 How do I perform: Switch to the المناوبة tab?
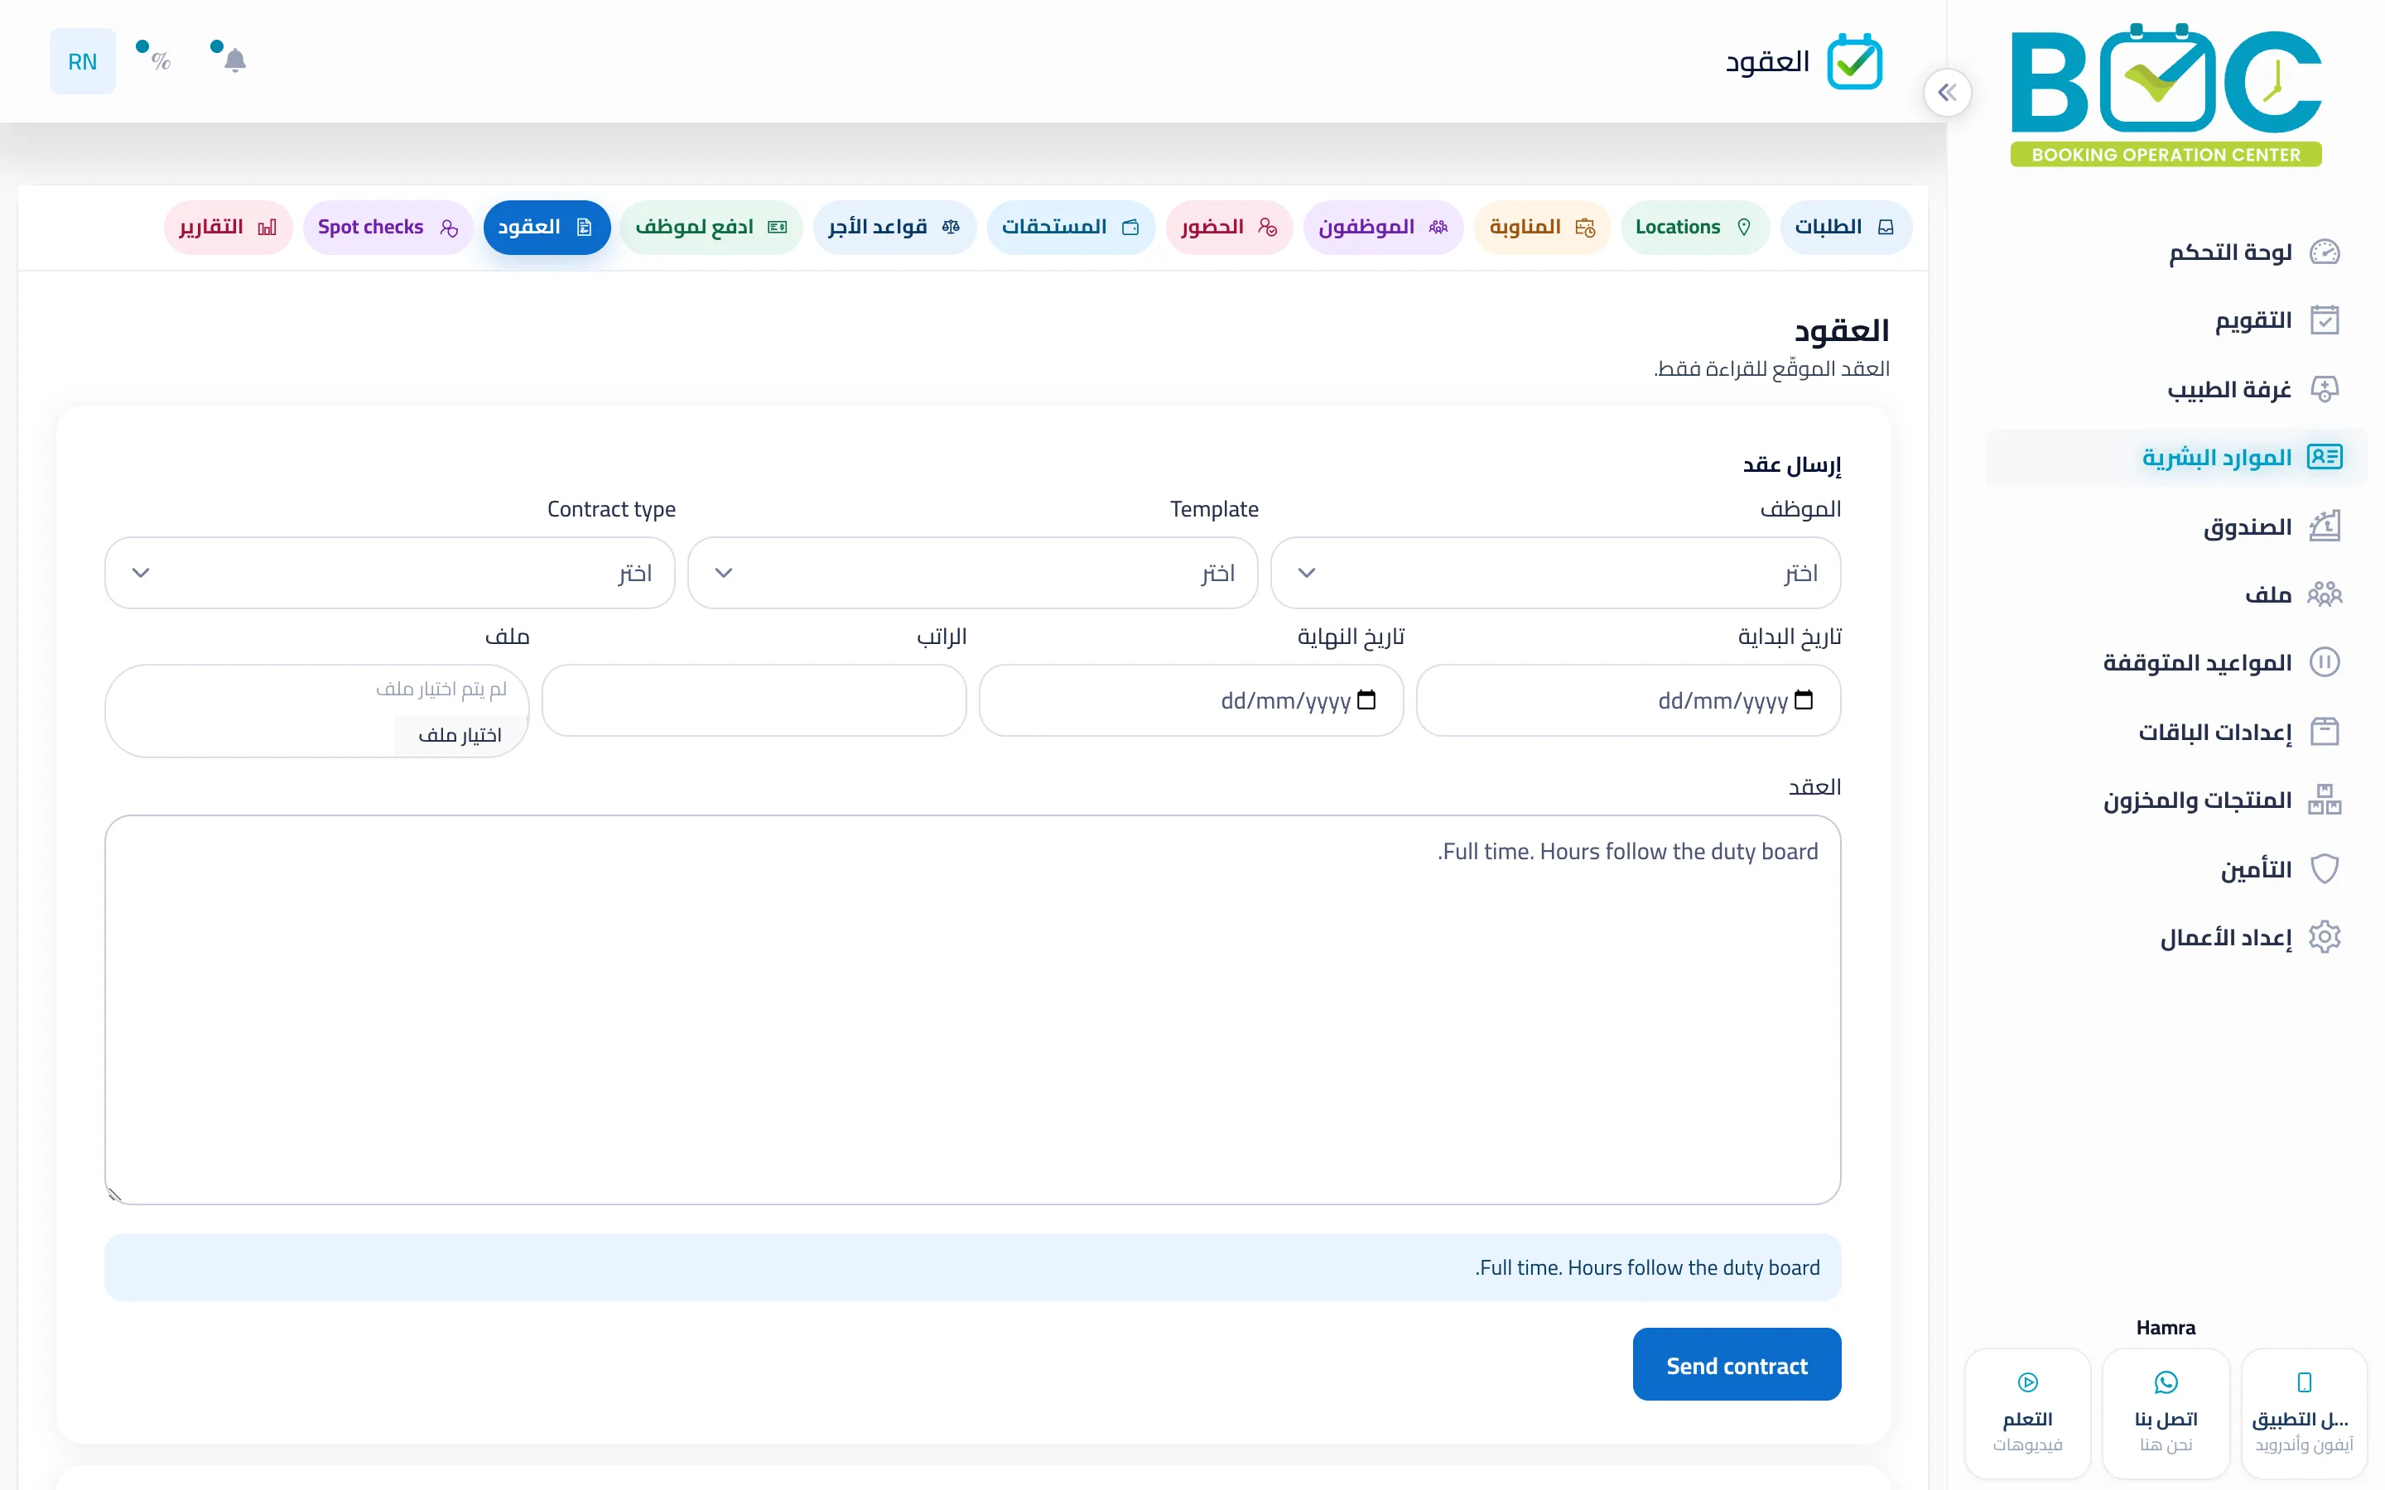point(1541,228)
